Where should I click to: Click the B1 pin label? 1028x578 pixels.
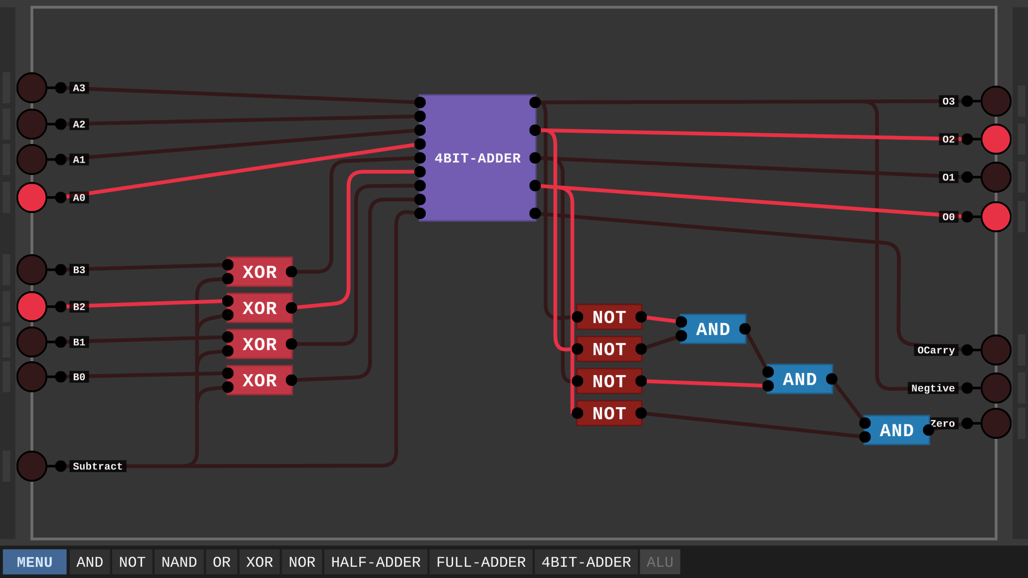[79, 342]
